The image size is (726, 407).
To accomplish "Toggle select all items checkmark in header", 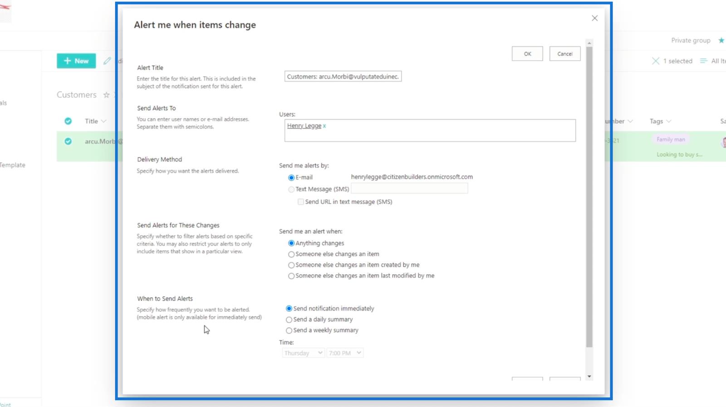I will coord(68,121).
